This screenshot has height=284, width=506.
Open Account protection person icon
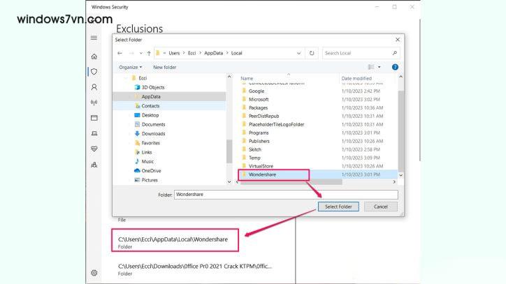94,87
